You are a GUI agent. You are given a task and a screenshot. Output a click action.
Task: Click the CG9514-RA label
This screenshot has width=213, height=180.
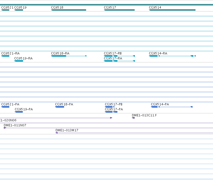point(158,53)
